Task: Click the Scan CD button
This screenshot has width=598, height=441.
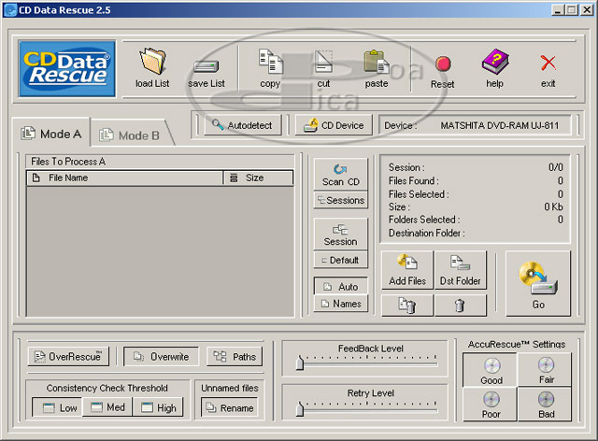Action: tap(340, 174)
